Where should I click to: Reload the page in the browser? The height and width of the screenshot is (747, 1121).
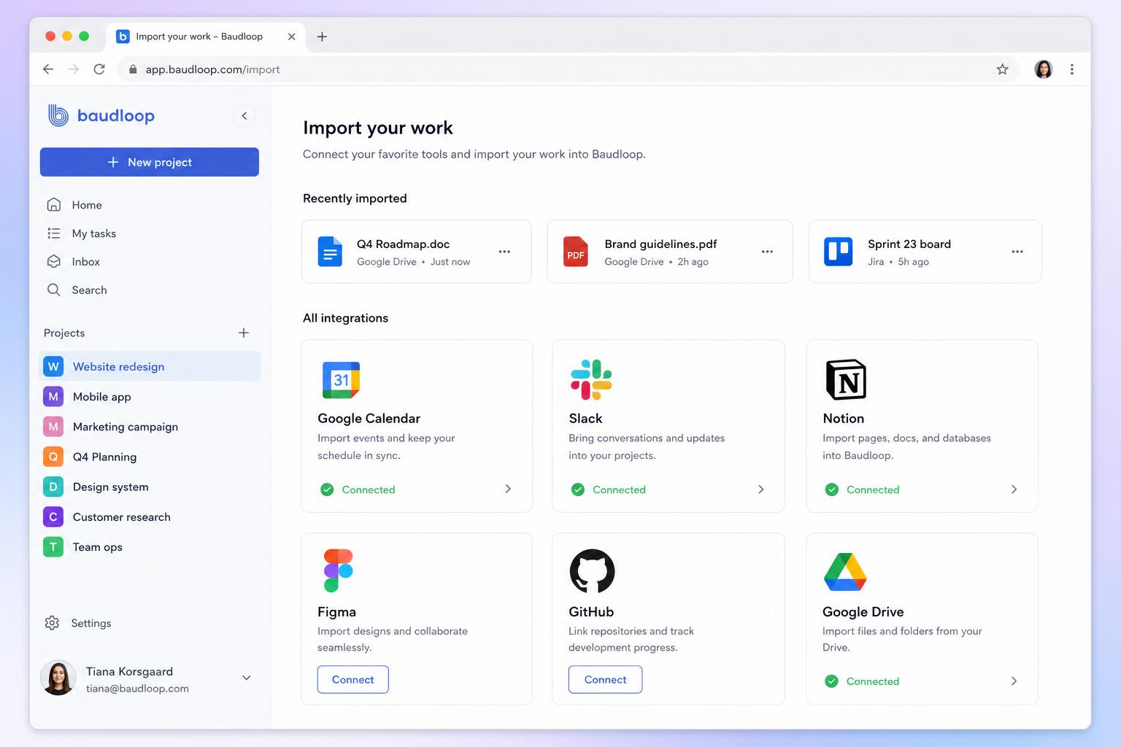99,69
